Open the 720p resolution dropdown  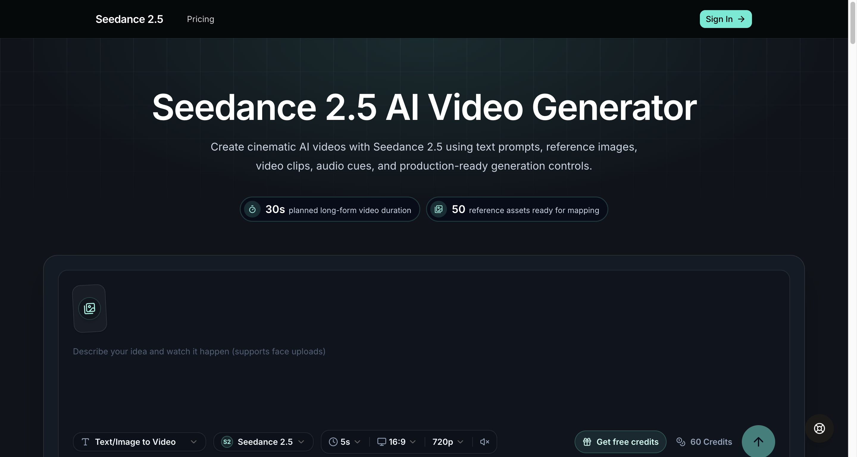pos(448,442)
